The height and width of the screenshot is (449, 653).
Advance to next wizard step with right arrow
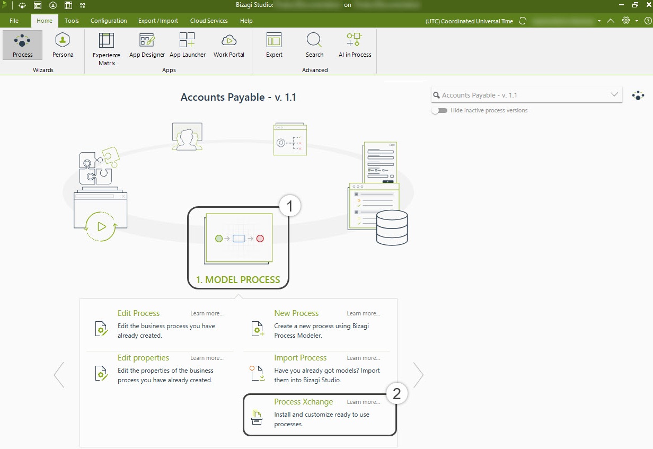pyautogui.click(x=418, y=374)
